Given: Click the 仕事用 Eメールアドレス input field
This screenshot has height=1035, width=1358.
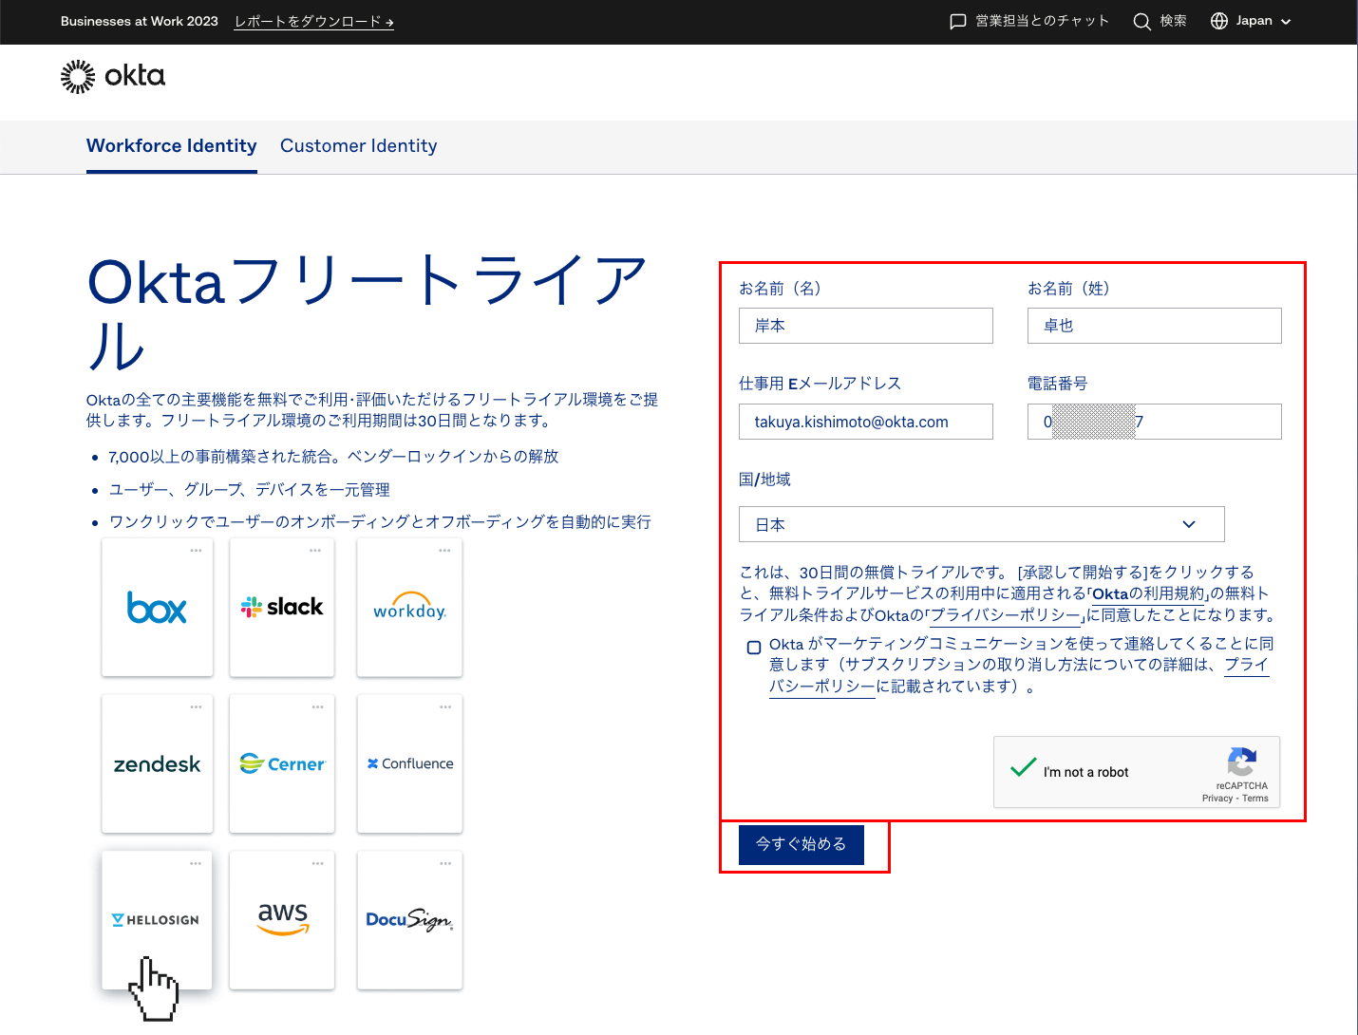Looking at the screenshot, I should tap(865, 422).
